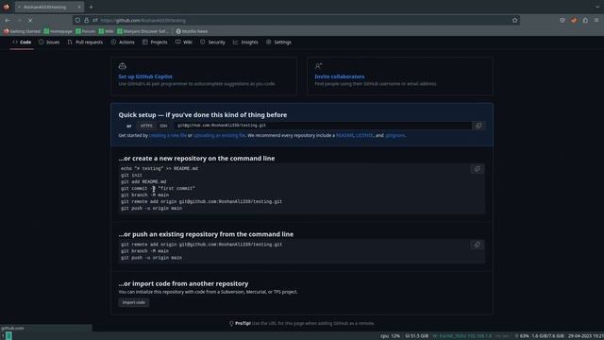Click the 'git init' command line

(x=131, y=175)
